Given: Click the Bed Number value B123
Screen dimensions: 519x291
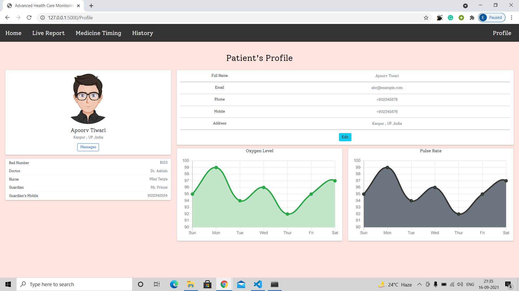Looking at the screenshot, I should (164, 163).
